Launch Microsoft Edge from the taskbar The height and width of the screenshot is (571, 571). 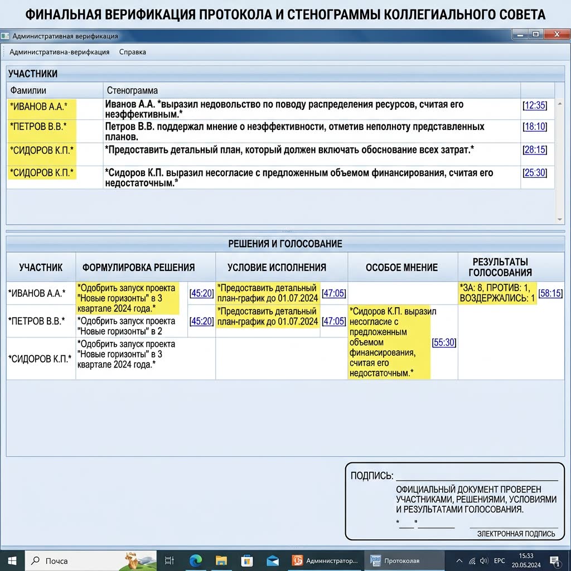tap(196, 560)
